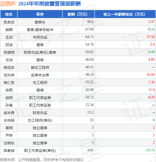Click the 数据来源 footer disclaimer text
The image size is (156, 162).
pos(42,160)
